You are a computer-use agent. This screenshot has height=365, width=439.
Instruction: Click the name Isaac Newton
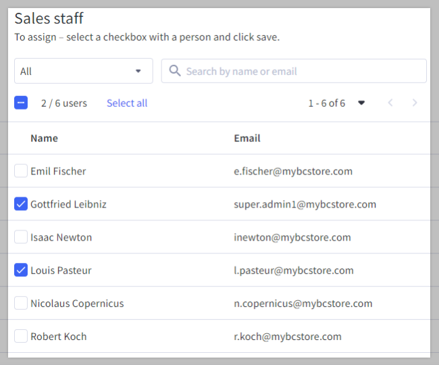(x=61, y=237)
